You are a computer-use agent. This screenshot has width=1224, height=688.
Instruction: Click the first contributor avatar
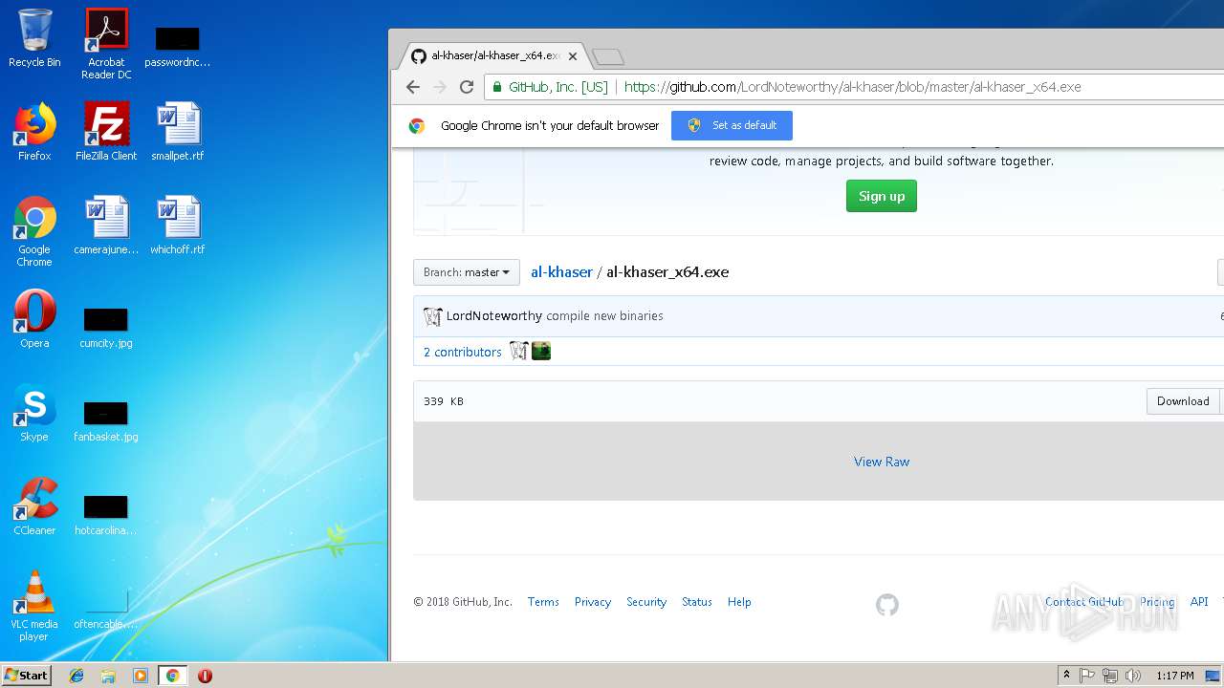(x=519, y=352)
